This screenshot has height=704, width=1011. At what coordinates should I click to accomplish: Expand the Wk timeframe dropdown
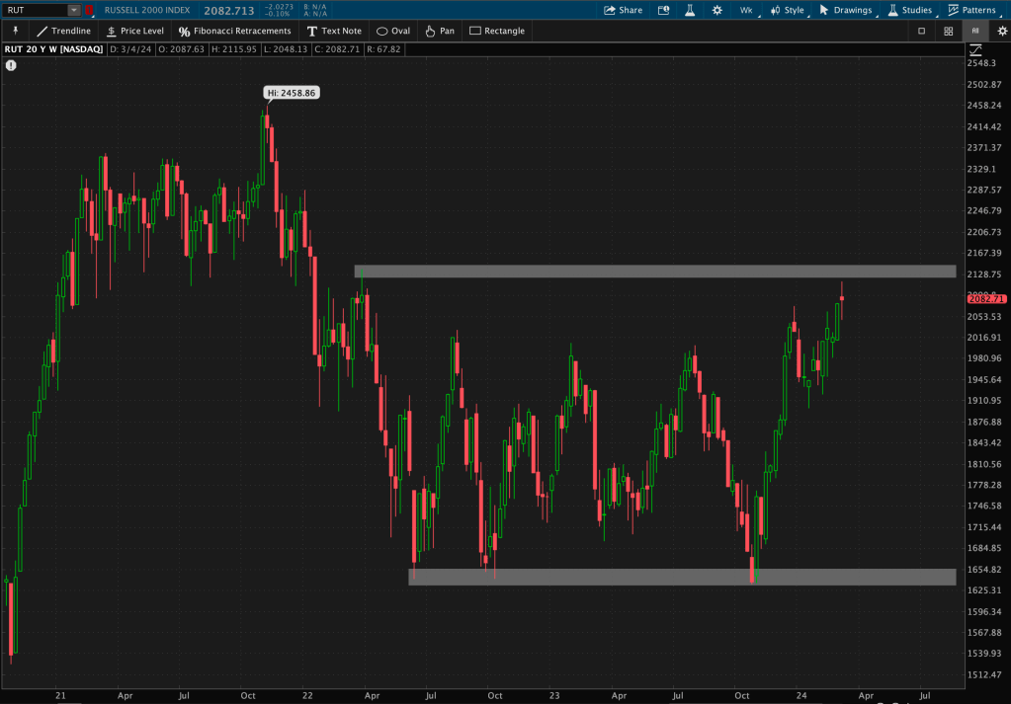746,10
